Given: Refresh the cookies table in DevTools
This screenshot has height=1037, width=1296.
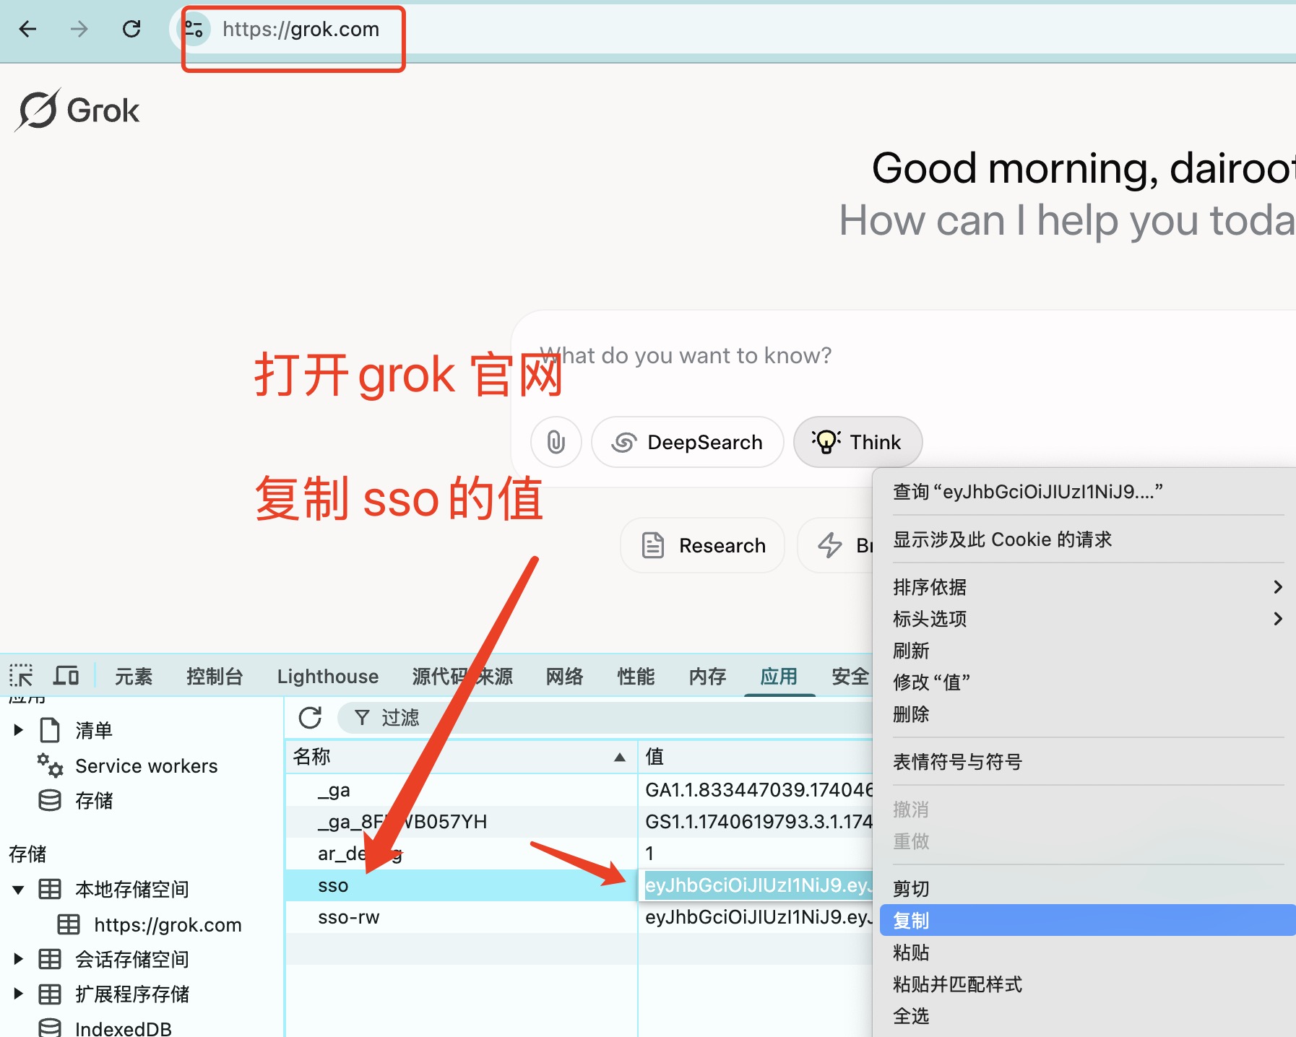Looking at the screenshot, I should [x=310, y=718].
